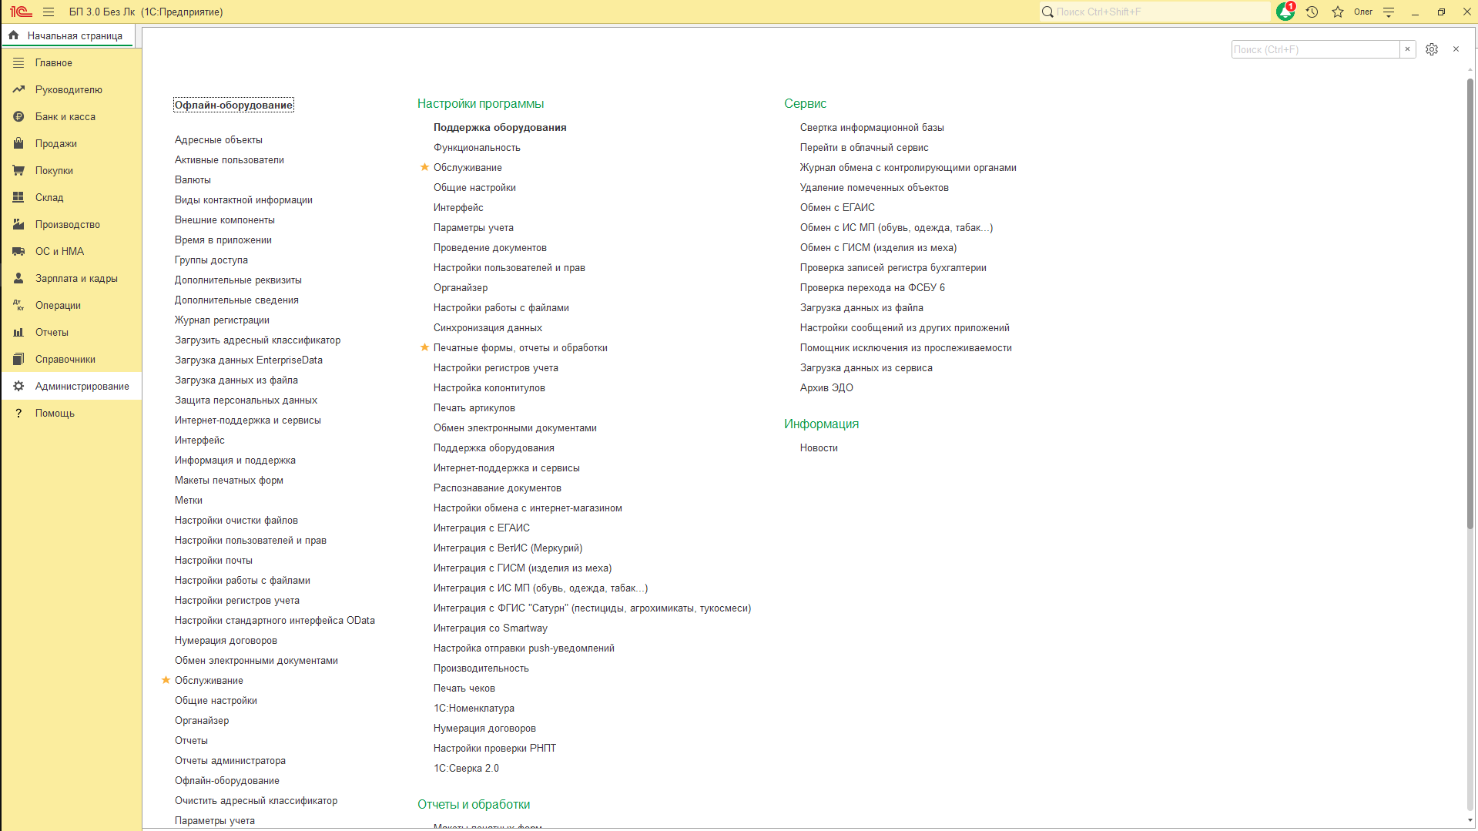Open 1С:Сверка 2.0 link
The image size is (1478, 831).
466,769
